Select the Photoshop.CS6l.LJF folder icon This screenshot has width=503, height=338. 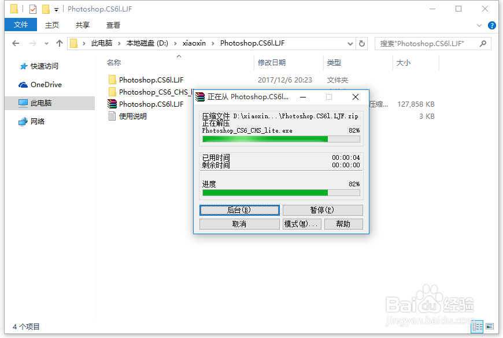pos(112,80)
